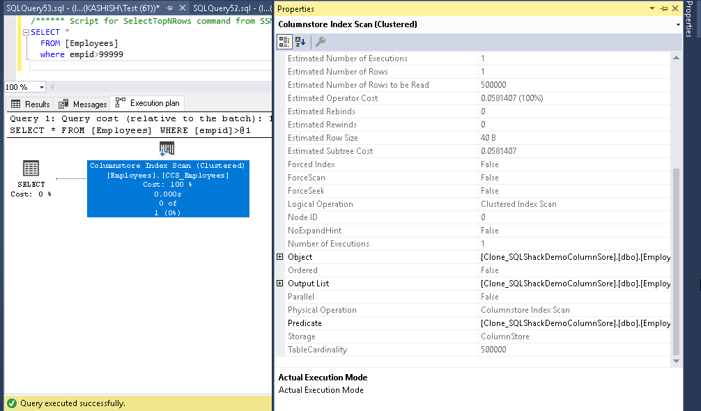The height and width of the screenshot is (411, 701).
Task: Toggle auto-hide pin on Properties panel
Action: 664,8
